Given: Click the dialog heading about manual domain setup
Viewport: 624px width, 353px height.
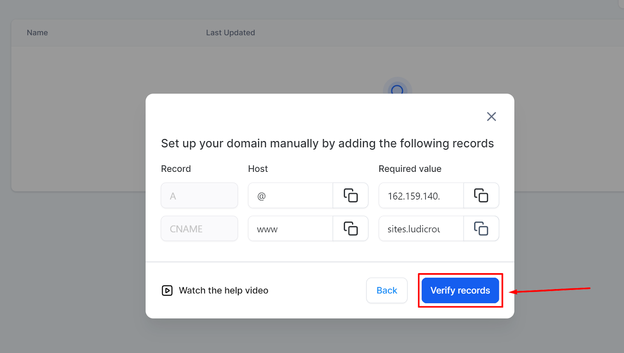Looking at the screenshot, I should pos(328,143).
